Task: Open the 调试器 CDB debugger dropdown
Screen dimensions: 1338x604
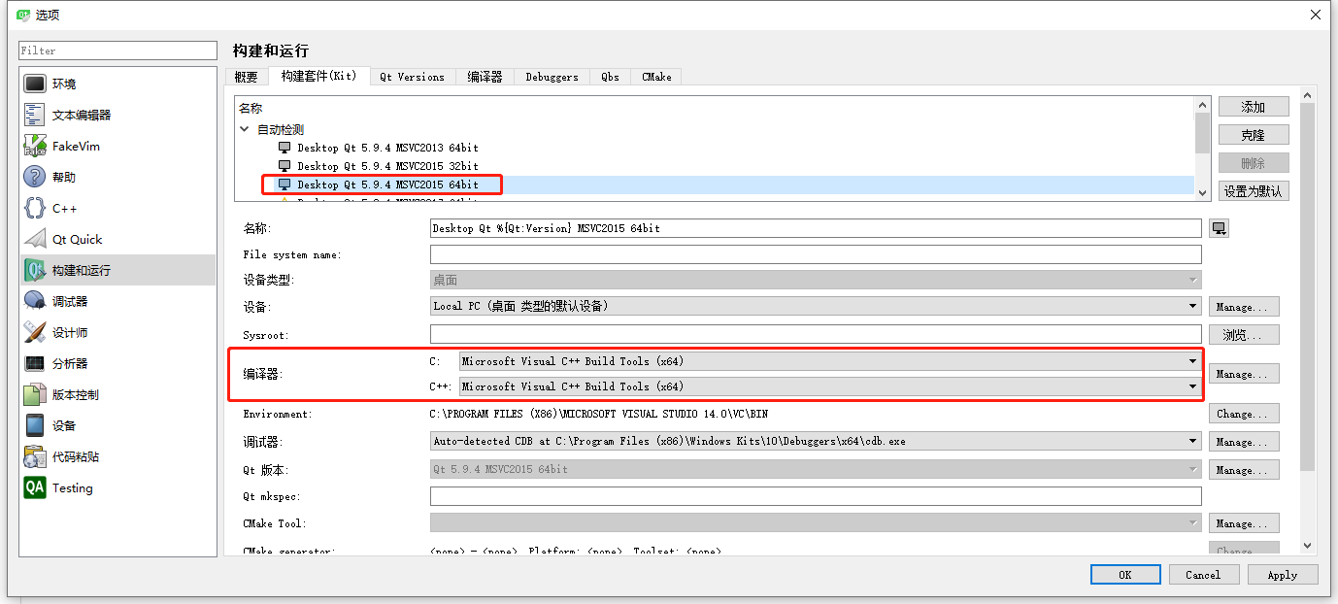Action: (1193, 441)
